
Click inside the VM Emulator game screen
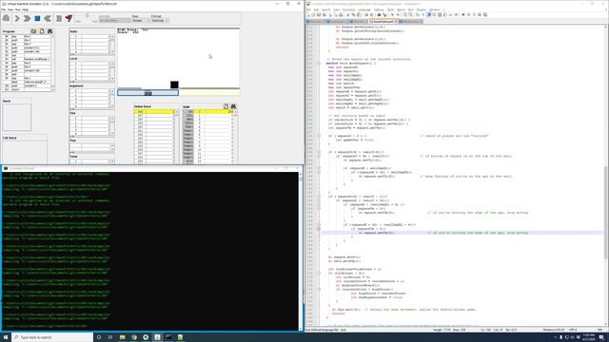179,58
